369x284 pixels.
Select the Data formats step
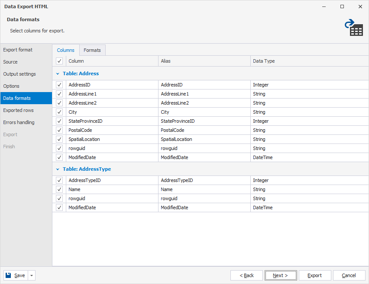[26, 98]
